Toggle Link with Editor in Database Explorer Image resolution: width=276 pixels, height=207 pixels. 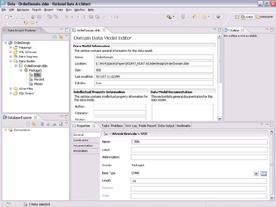(x=34, y=124)
